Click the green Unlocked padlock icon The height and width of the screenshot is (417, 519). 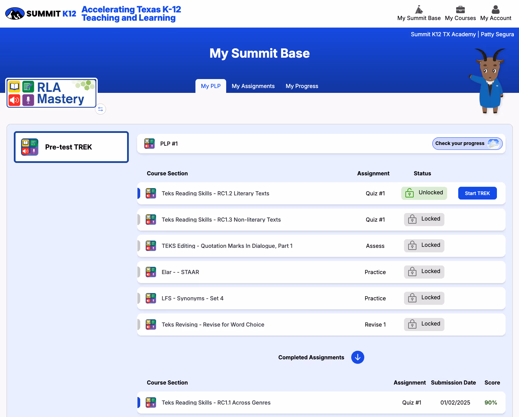410,193
